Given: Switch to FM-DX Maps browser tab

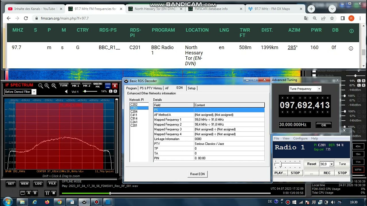Looking at the screenshot, I should [x=275, y=9].
